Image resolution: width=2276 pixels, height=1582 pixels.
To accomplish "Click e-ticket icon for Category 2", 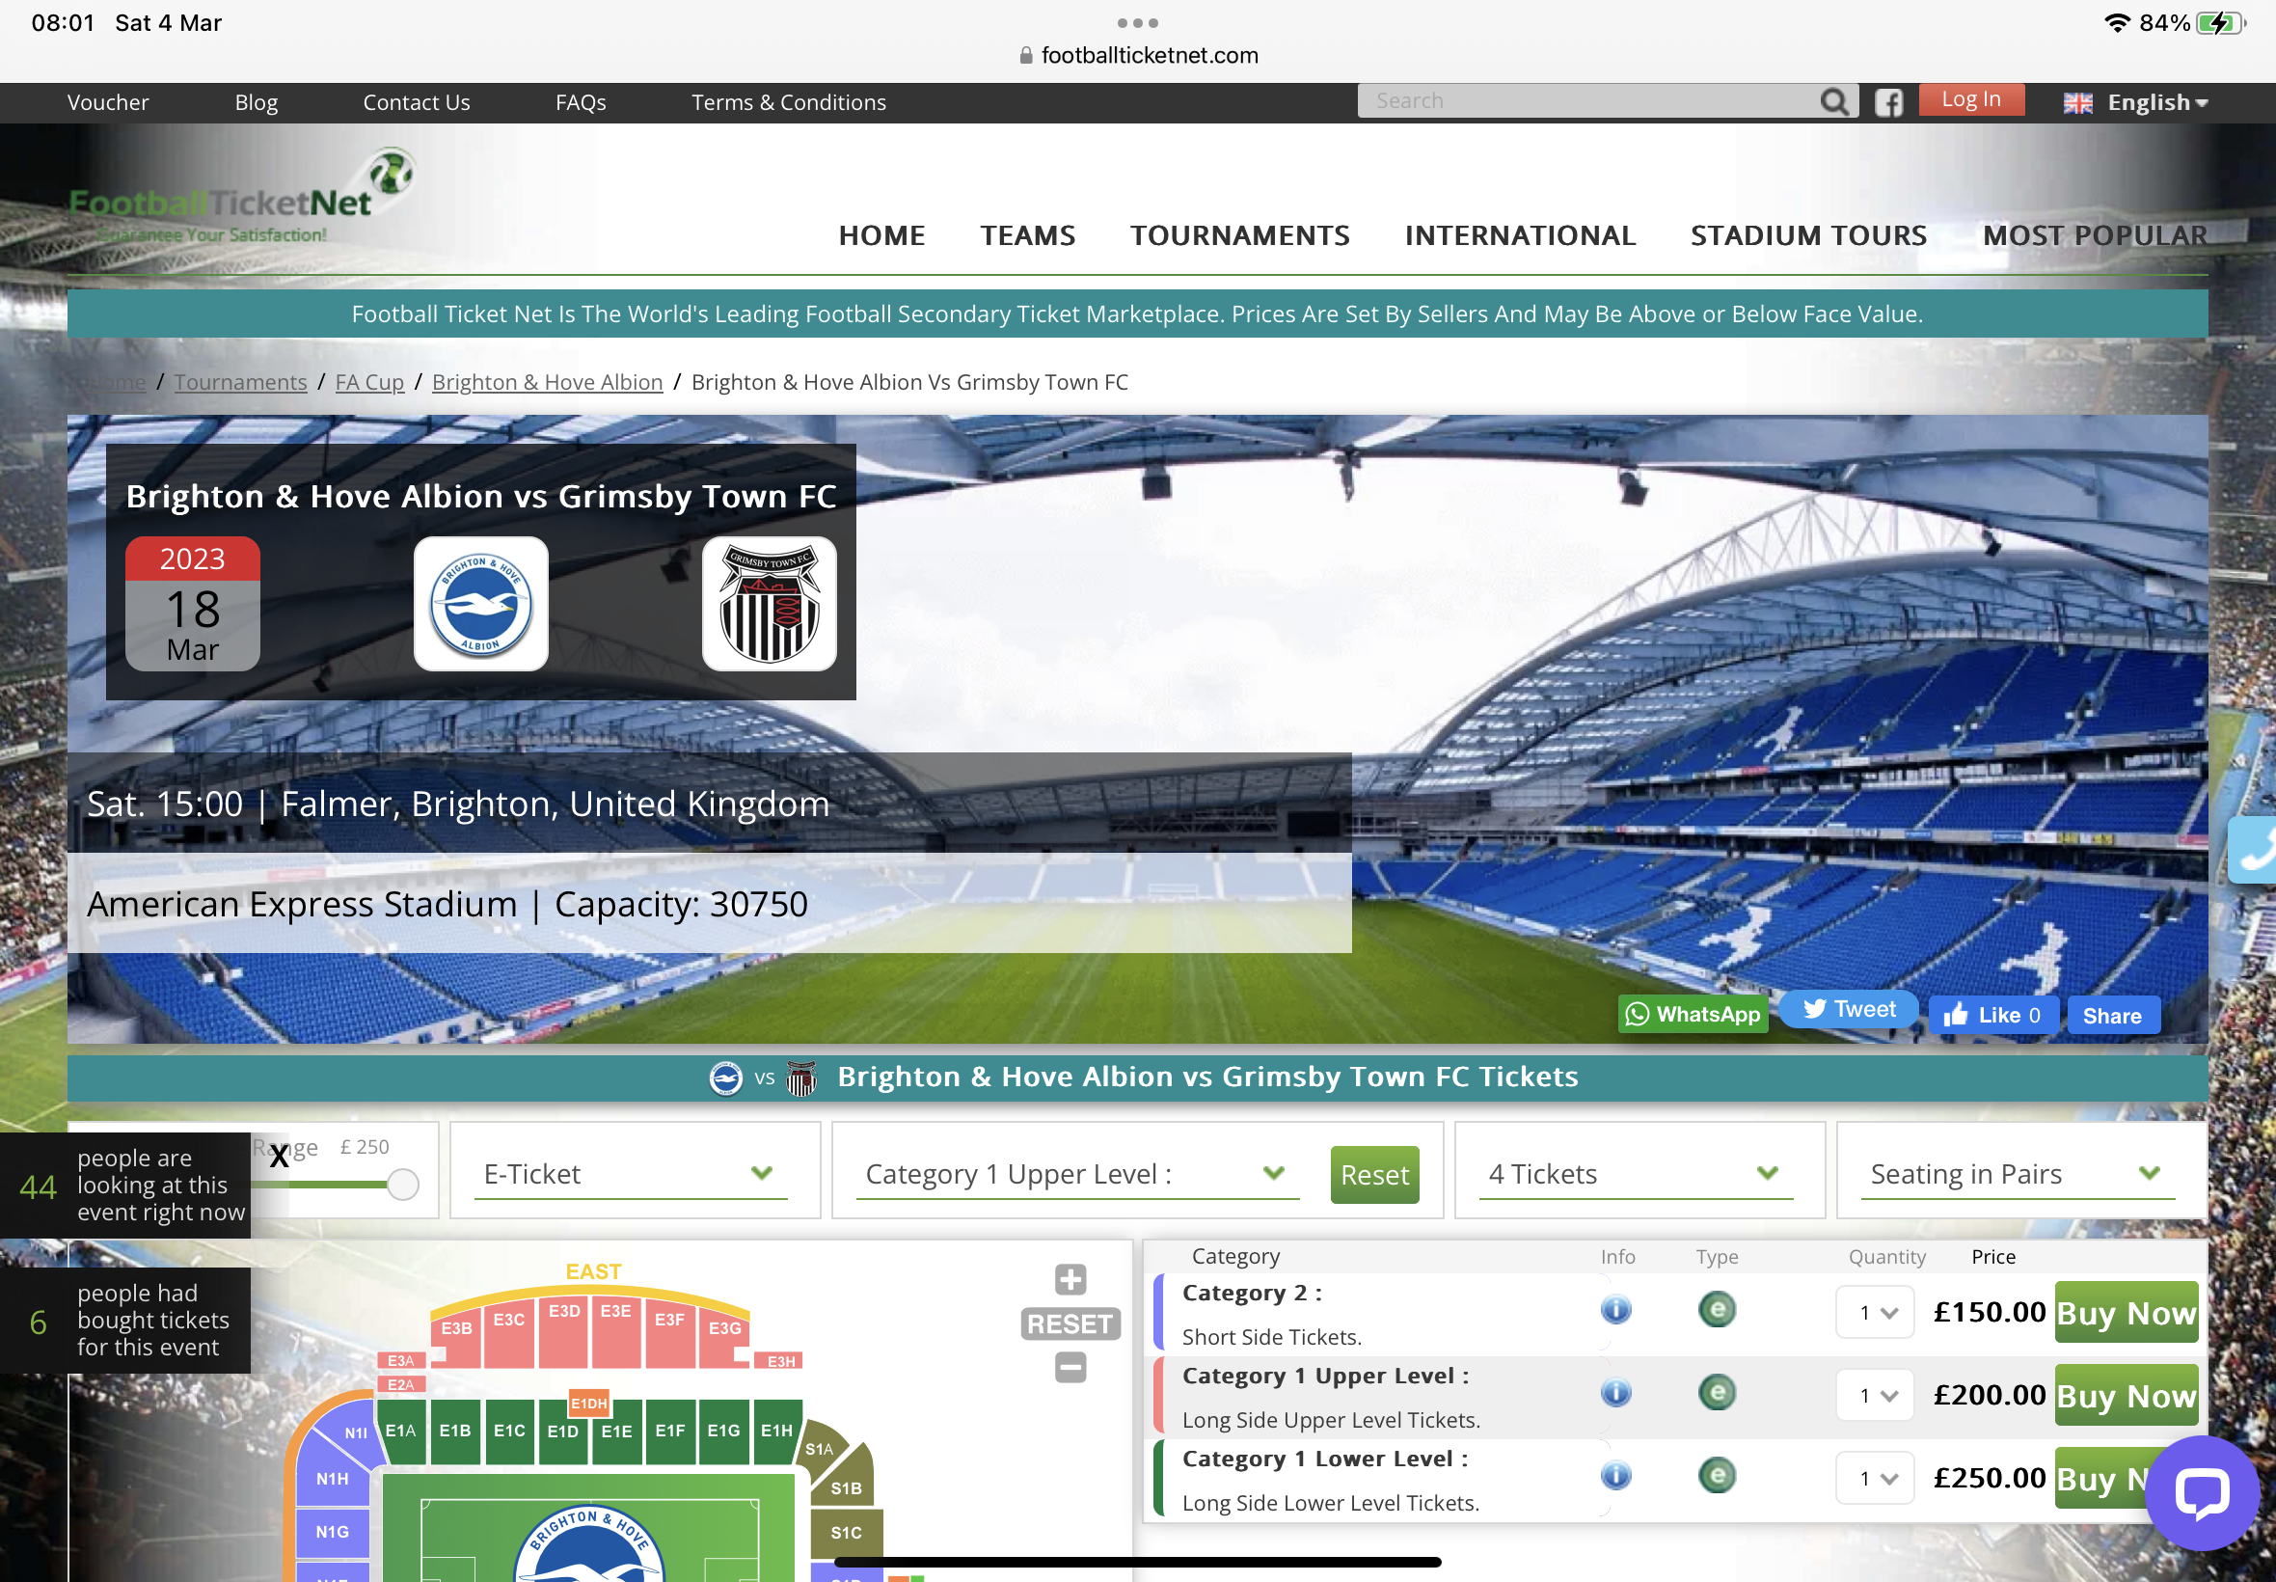I will pos(1717,1310).
